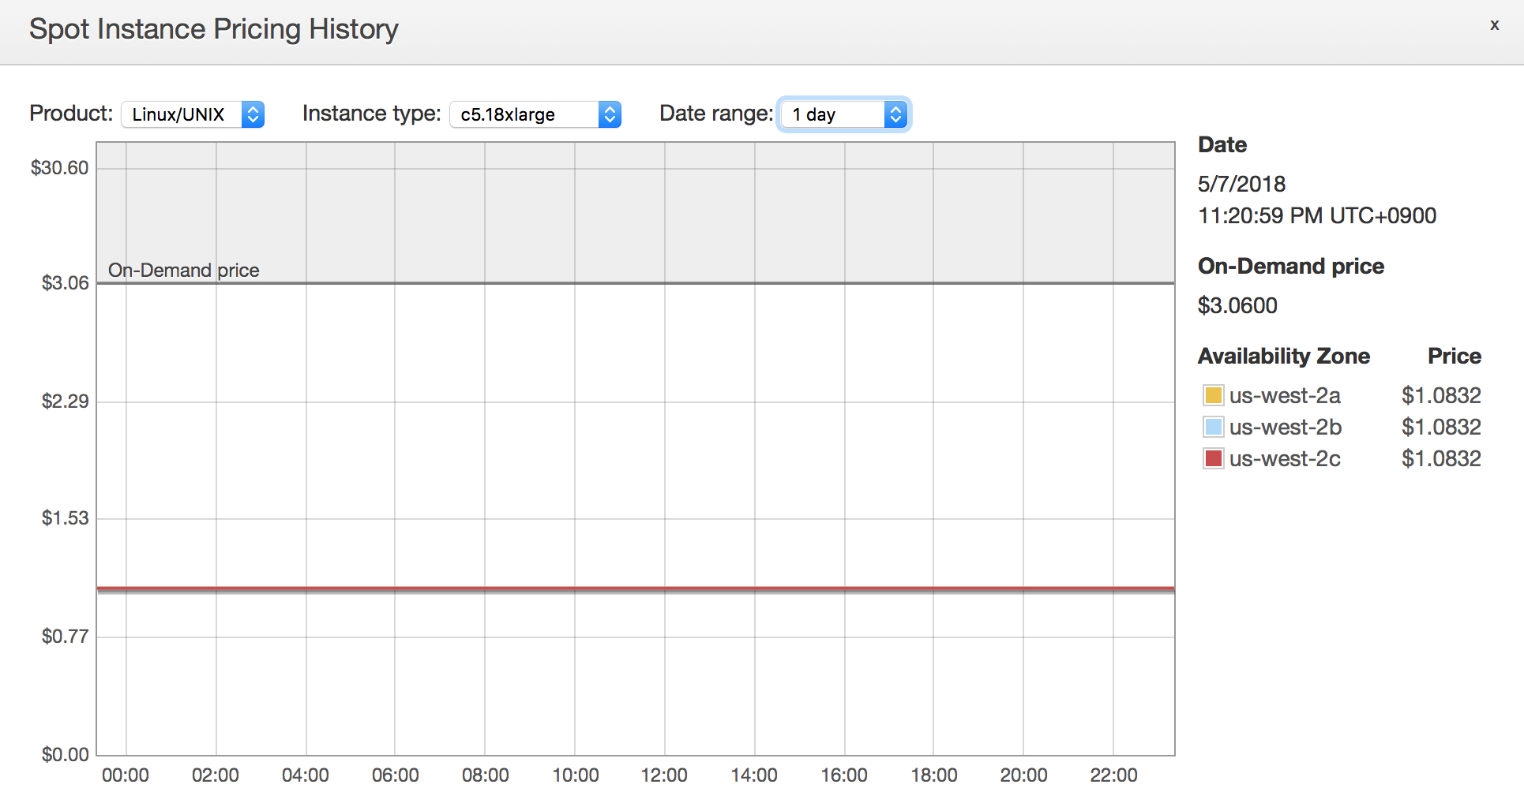Screen dimensions: 1524x803
Task: Click the us-west-2b light blue swatch
Action: coord(1213,427)
